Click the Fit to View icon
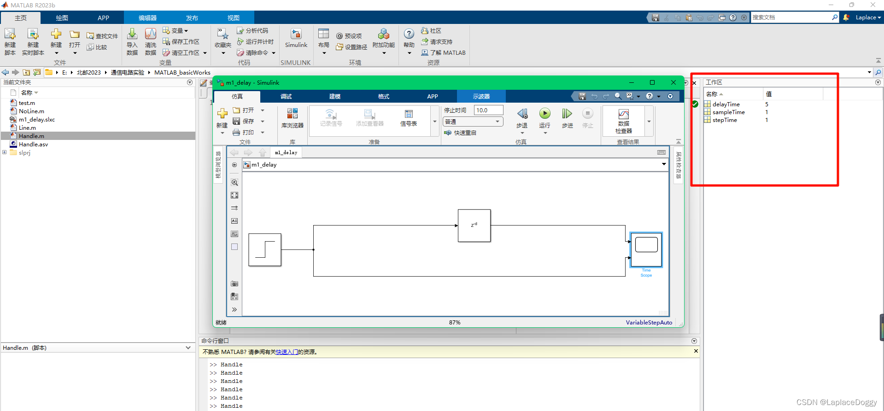 pos(234,195)
